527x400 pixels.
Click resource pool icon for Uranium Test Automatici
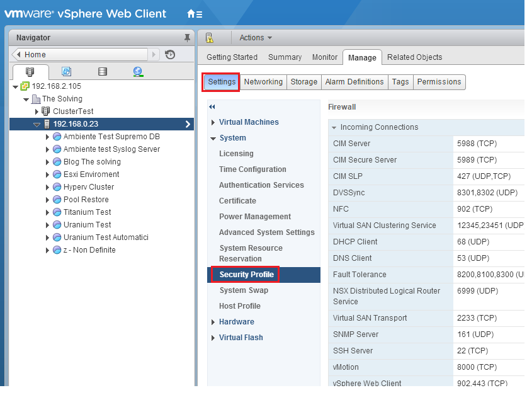57,237
